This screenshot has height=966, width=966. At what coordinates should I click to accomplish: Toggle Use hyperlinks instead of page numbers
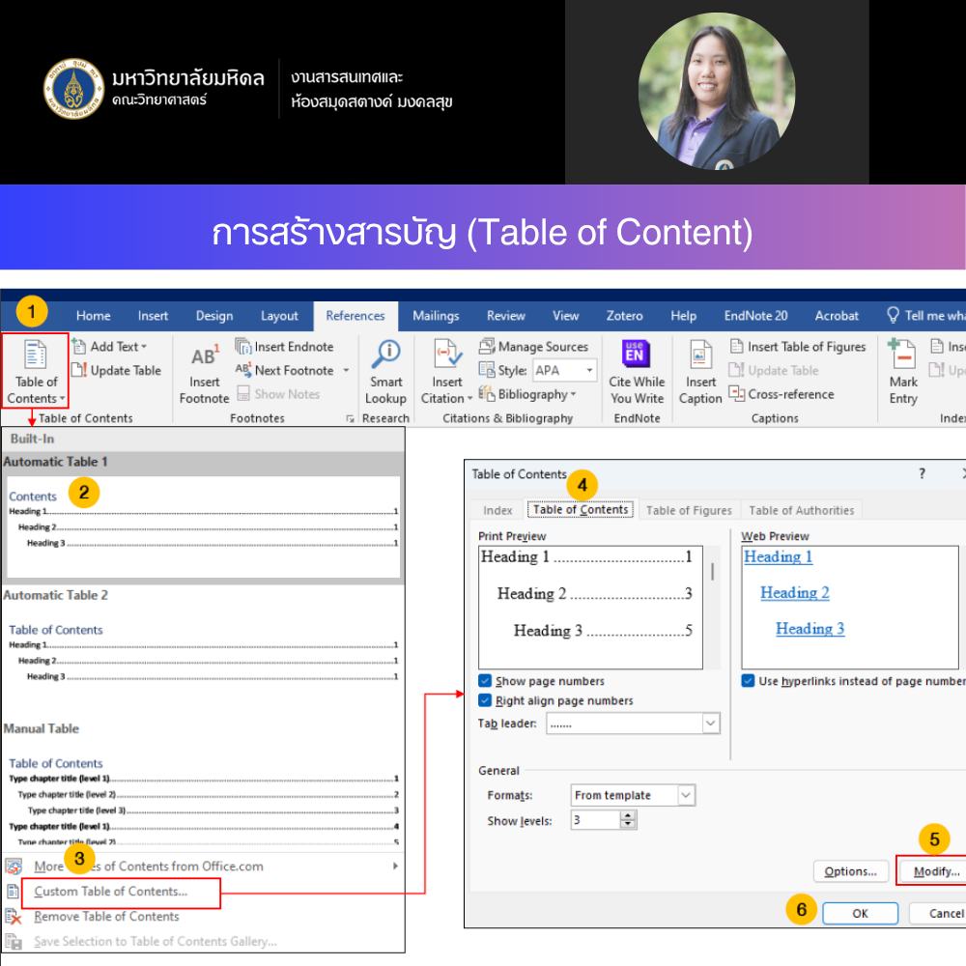point(748,681)
